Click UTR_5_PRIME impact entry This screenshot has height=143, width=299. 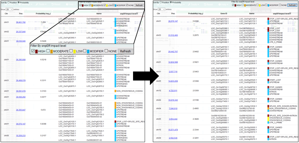pyautogui.click(x=275, y=42)
